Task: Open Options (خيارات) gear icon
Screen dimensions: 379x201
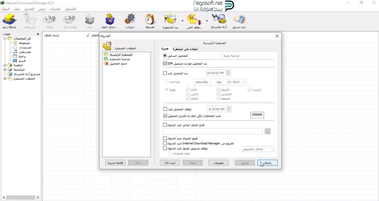Action: 130,19
